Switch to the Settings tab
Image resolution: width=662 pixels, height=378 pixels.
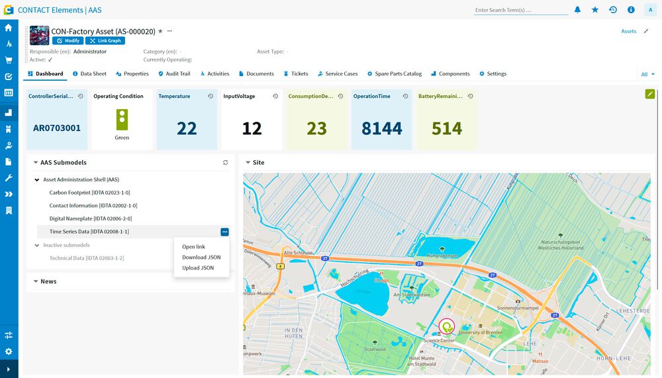tap(493, 73)
